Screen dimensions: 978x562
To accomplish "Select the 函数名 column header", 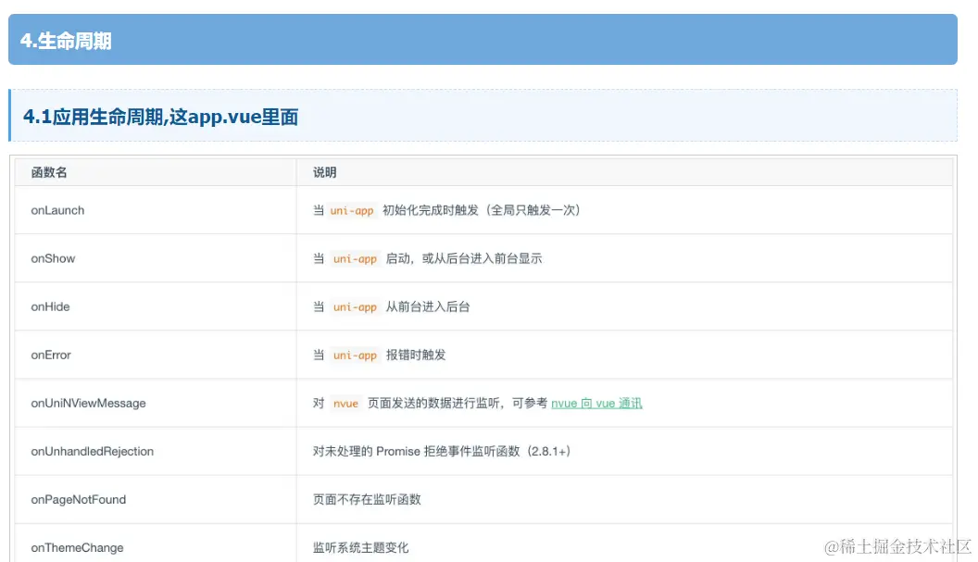I will coord(48,172).
